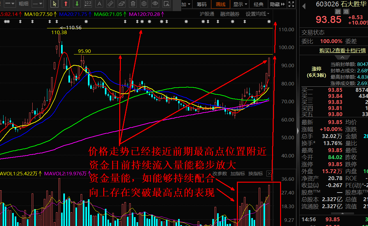Open the 购买L2查看十档行情 link
Screen dimensions: 368x226
(x=342, y=50)
